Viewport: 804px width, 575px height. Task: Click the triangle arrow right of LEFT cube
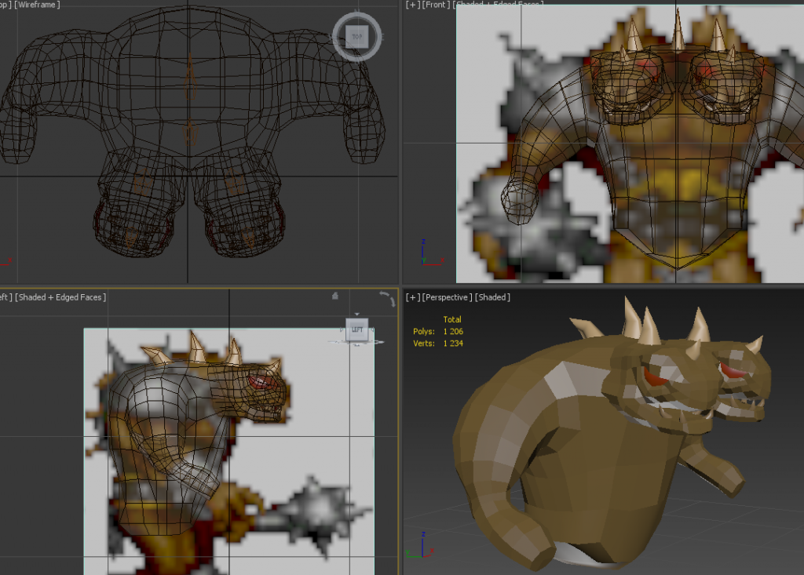pyautogui.click(x=372, y=329)
